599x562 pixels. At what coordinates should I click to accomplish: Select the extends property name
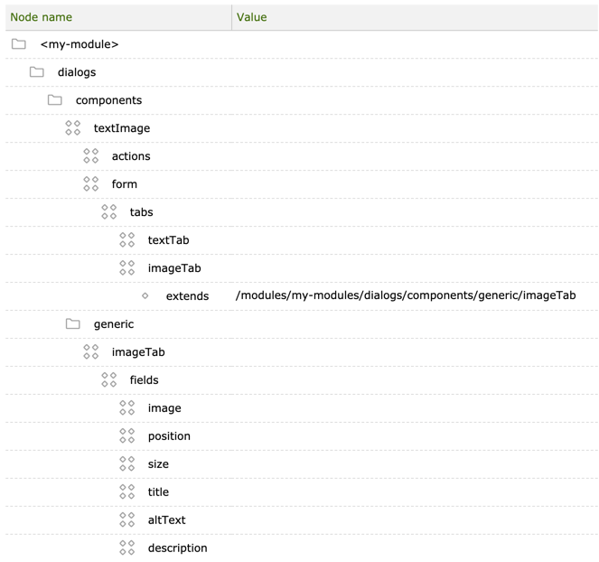[x=187, y=296]
